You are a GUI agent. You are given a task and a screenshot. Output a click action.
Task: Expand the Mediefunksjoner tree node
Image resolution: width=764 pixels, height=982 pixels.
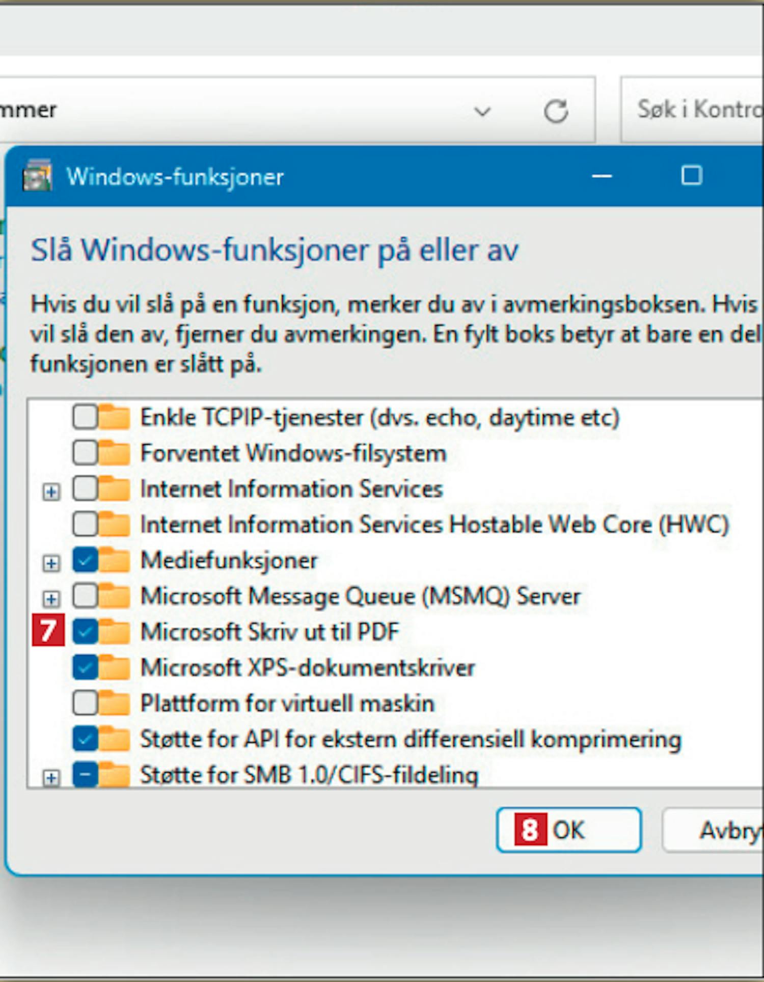pyautogui.click(x=51, y=563)
